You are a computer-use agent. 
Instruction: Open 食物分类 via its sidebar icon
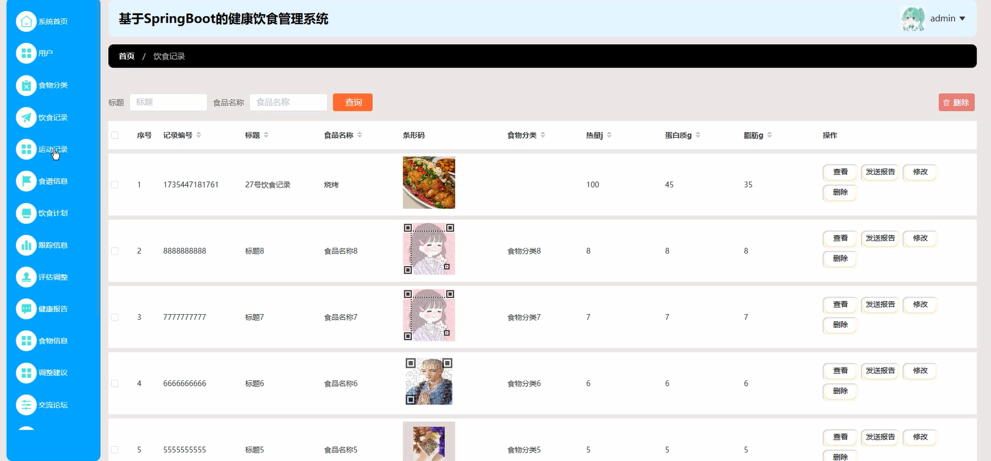tap(26, 85)
